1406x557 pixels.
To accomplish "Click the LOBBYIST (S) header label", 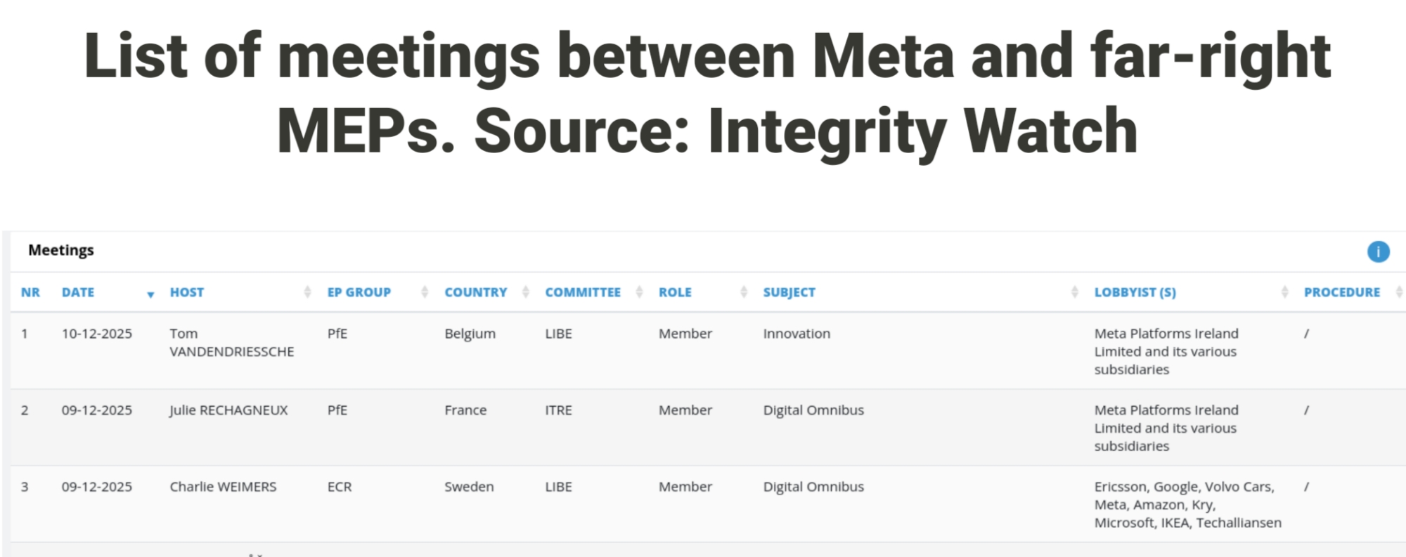I will tap(1135, 292).
